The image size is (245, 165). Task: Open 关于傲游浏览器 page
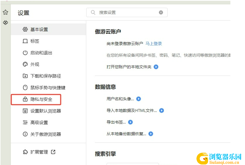(48, 134)
